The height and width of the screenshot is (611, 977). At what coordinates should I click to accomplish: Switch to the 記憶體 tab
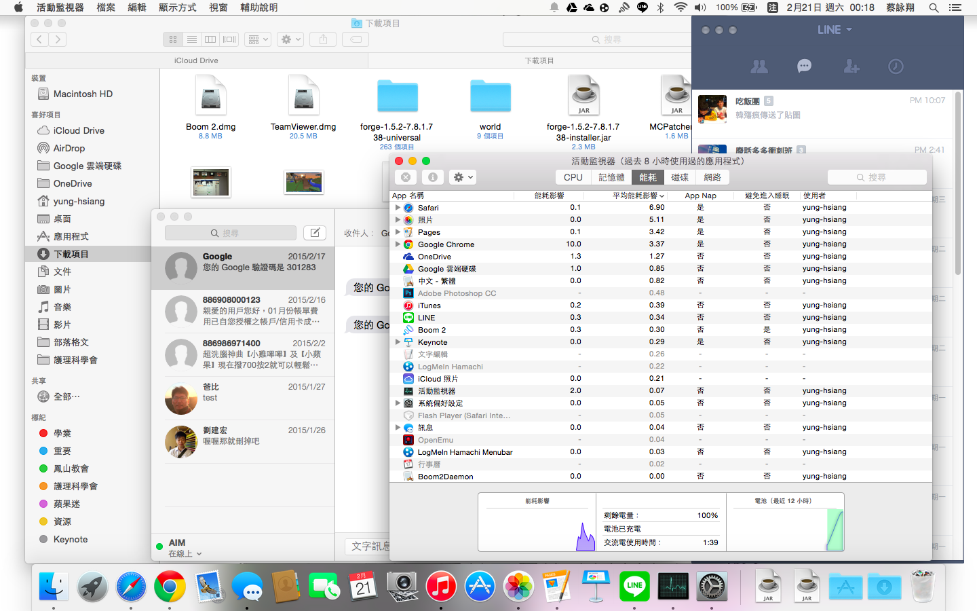611,177
